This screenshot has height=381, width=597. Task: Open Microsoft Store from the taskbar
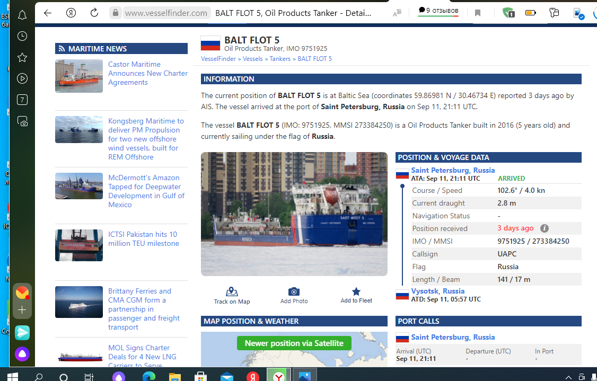click(200, 377)
